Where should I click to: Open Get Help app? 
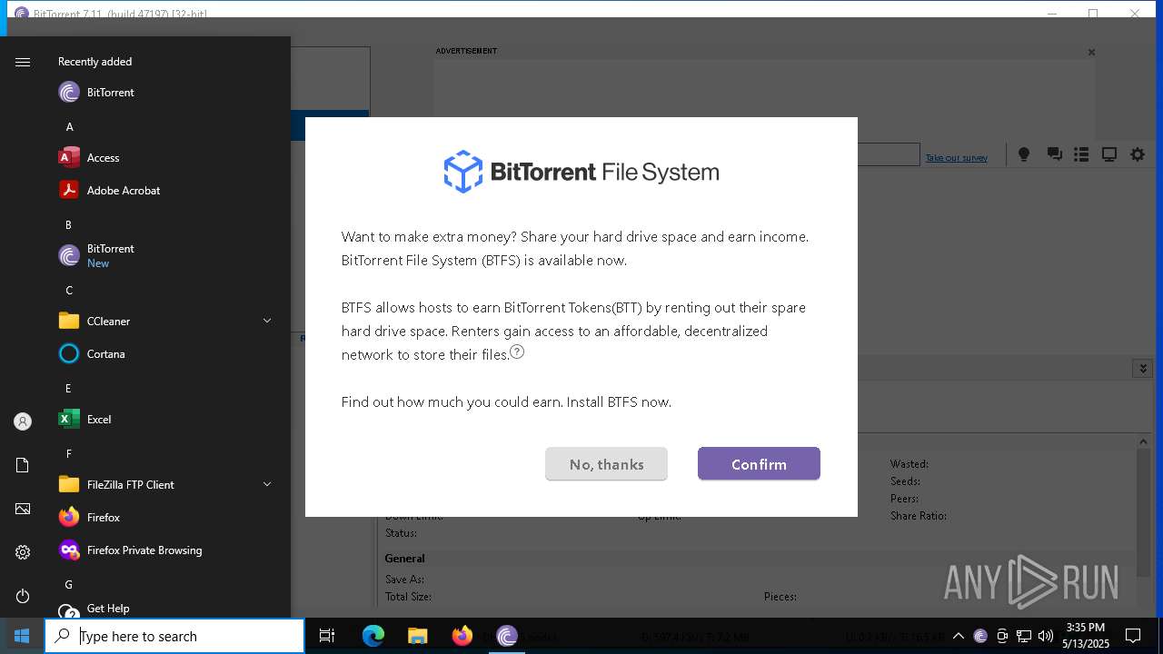tap(168, 608)
